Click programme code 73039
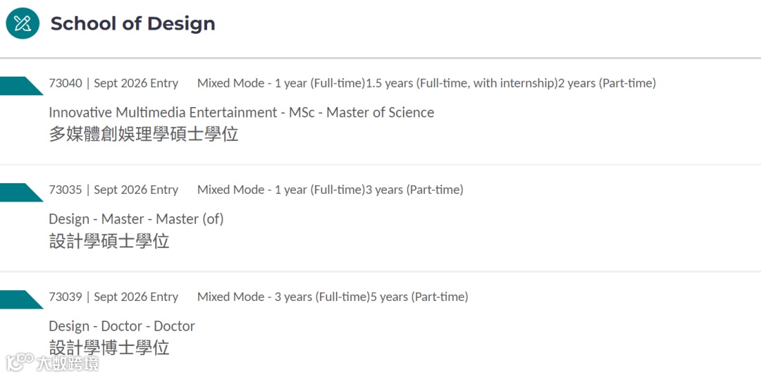Image resolution: width=761 pixels, height=377 pixels. [65, 297]
